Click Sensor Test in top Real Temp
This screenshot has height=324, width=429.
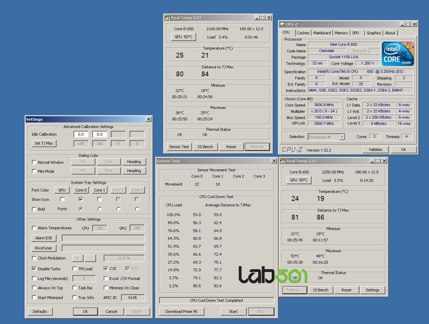coord(179,147)
